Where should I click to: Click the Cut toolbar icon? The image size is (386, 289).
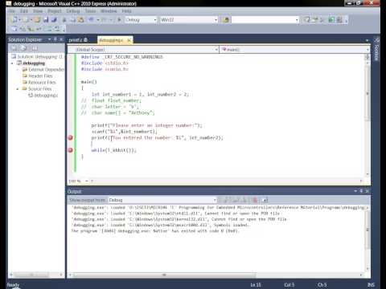point(64,19)
